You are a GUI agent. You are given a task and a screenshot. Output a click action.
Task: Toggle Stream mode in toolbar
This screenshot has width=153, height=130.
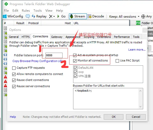[78, 16]
